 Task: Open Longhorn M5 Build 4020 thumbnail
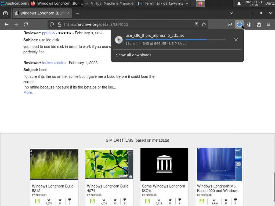coord(219,164)
